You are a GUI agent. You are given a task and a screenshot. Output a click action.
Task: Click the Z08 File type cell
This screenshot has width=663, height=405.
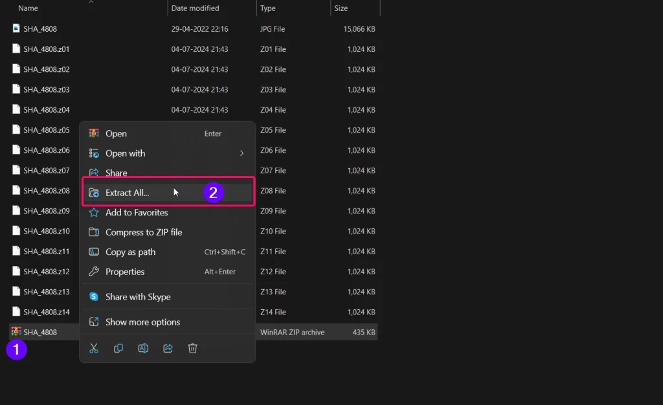click(273, 191)
